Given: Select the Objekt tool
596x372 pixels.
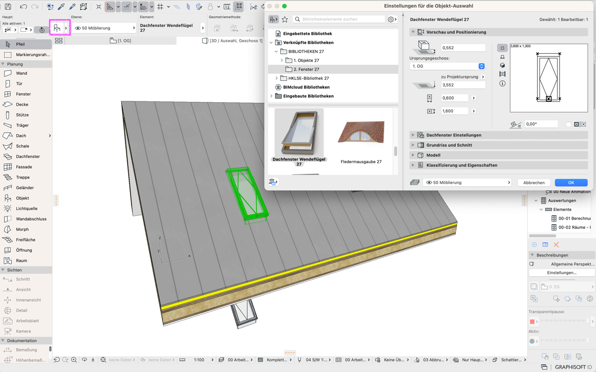Looking at the screenshot, I should (26, 198).
